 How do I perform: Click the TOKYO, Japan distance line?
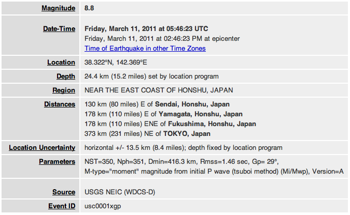(x=148, y=133)
